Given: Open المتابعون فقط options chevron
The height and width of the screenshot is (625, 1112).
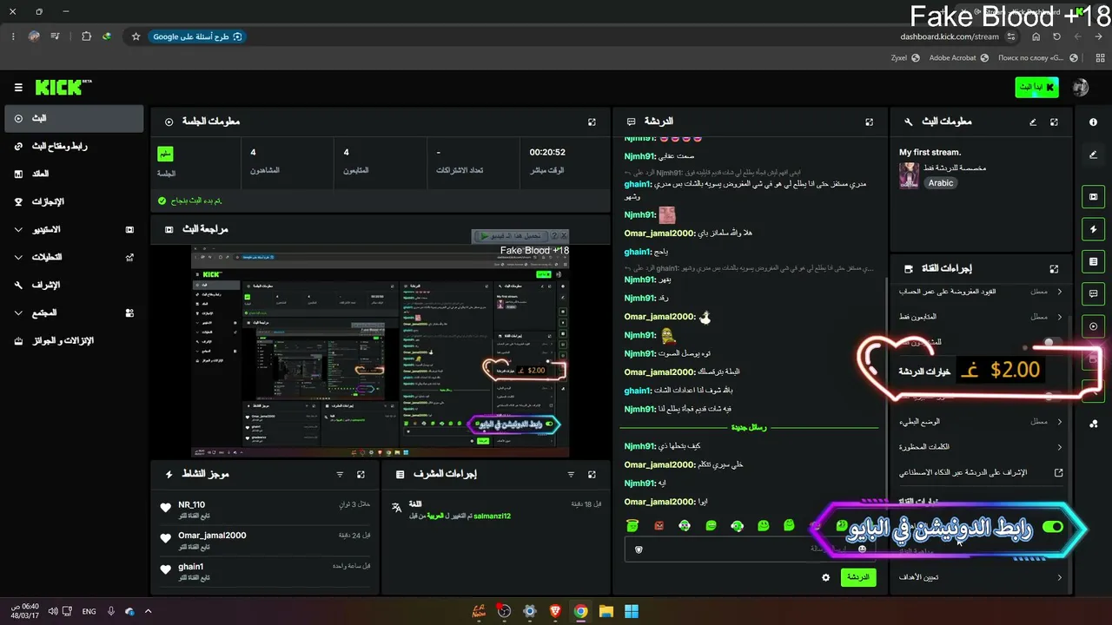Looking at the screenshot, I should (x=1060, y=317).
